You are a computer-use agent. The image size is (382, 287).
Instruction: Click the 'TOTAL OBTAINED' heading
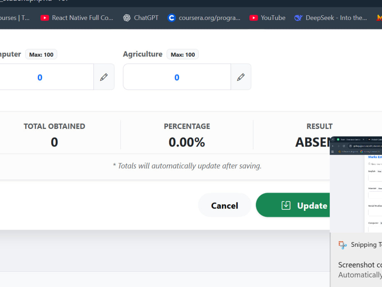(x=54, y=126)
